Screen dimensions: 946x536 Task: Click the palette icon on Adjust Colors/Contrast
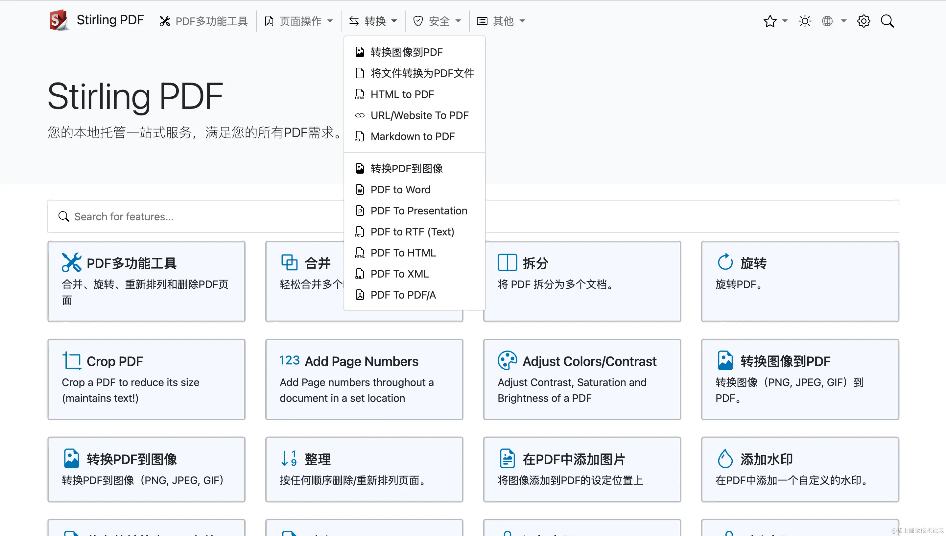(x=507, y=360)
